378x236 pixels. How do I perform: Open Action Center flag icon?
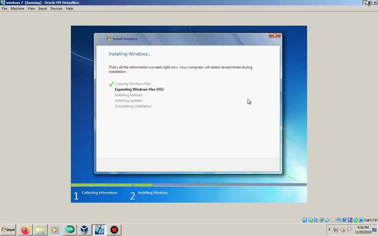pos(350,230)
